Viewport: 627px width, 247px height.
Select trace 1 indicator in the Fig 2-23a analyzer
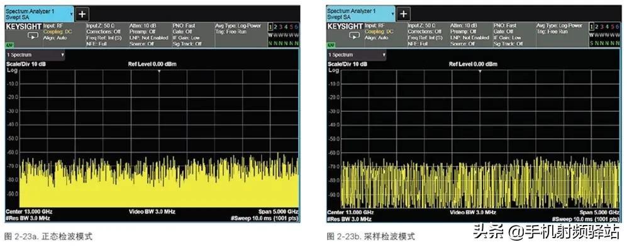click(270, 26)
